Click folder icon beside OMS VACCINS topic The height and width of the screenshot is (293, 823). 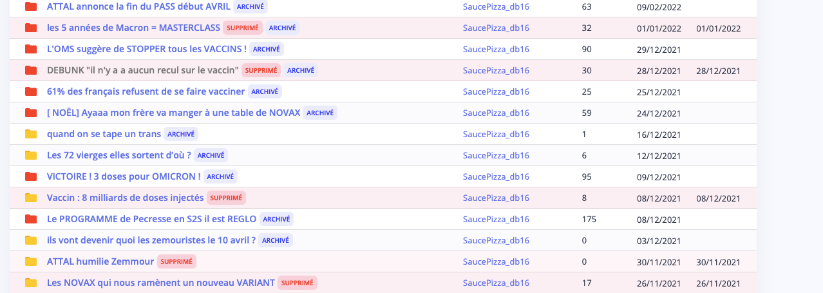(30, 49)
